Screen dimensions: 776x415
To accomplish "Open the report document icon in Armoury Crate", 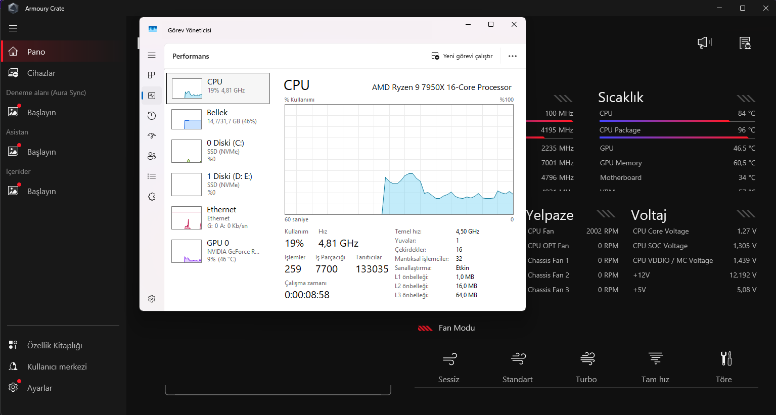I will tap(745, 43).
